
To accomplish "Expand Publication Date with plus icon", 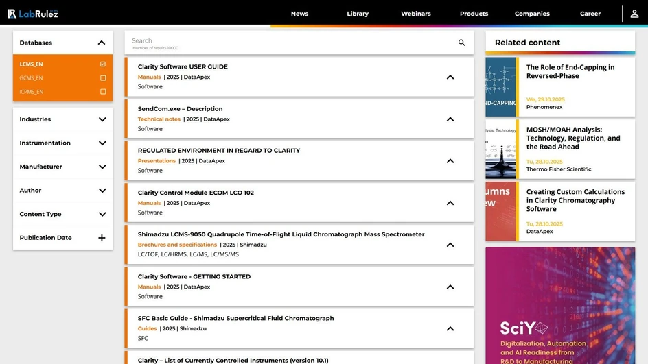I will 102,238.
